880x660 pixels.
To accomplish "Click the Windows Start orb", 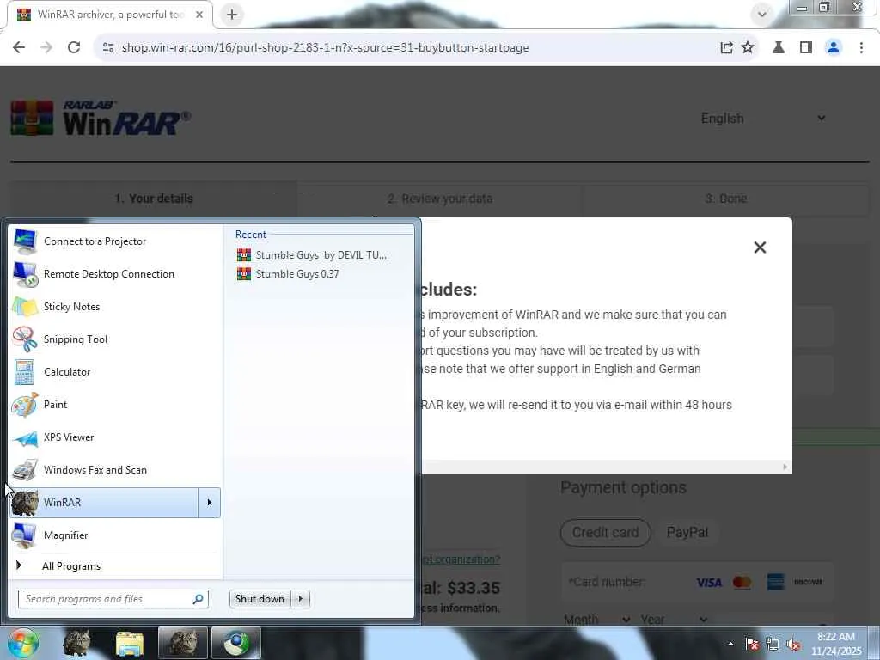I will pos(22,643).
